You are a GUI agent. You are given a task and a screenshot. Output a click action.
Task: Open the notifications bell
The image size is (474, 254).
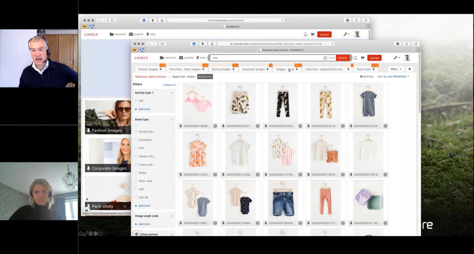pos(355,58)
